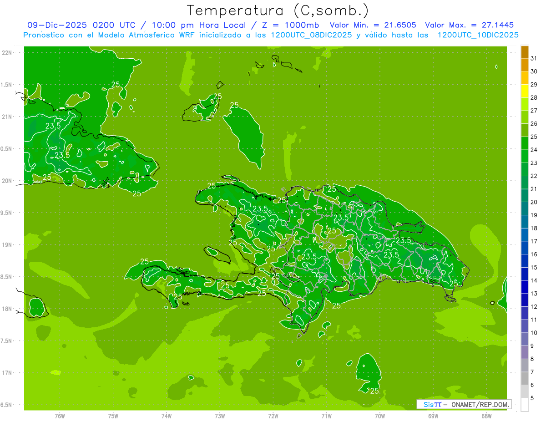Click the '21N' latitude axis label

7,117
